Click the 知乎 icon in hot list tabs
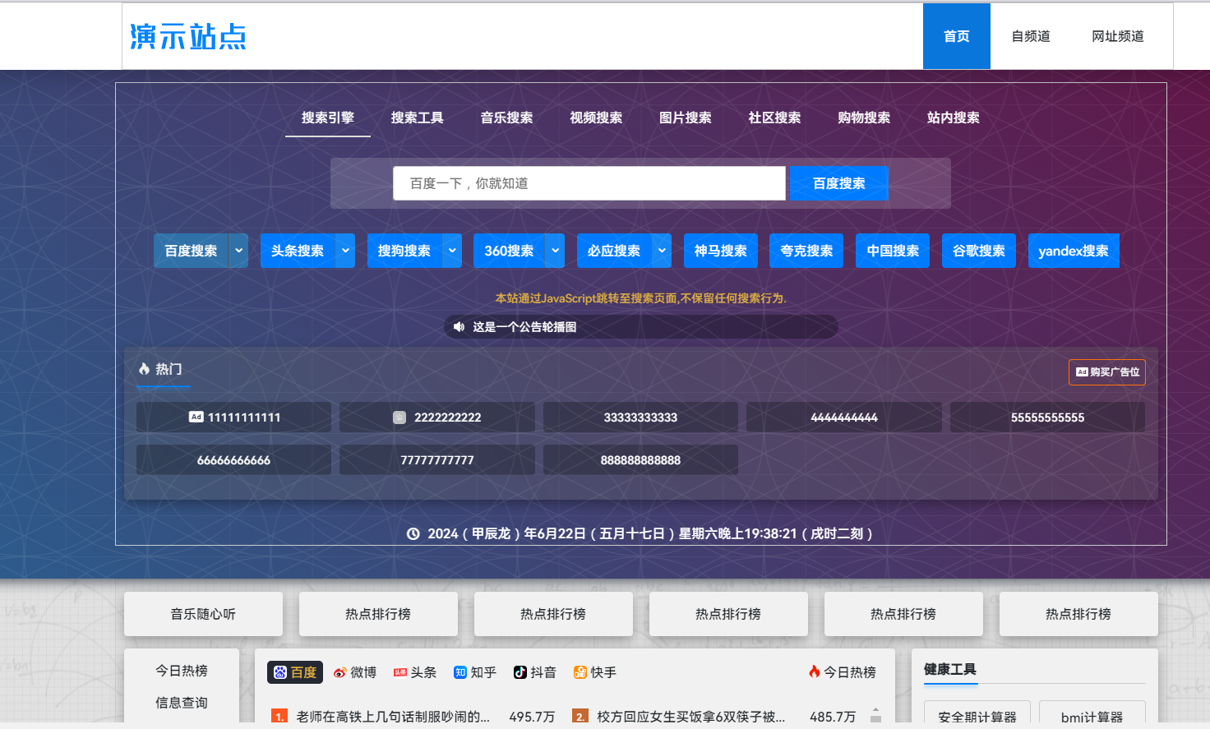The height and width of the screenshot is (729, 1210). 460,672
